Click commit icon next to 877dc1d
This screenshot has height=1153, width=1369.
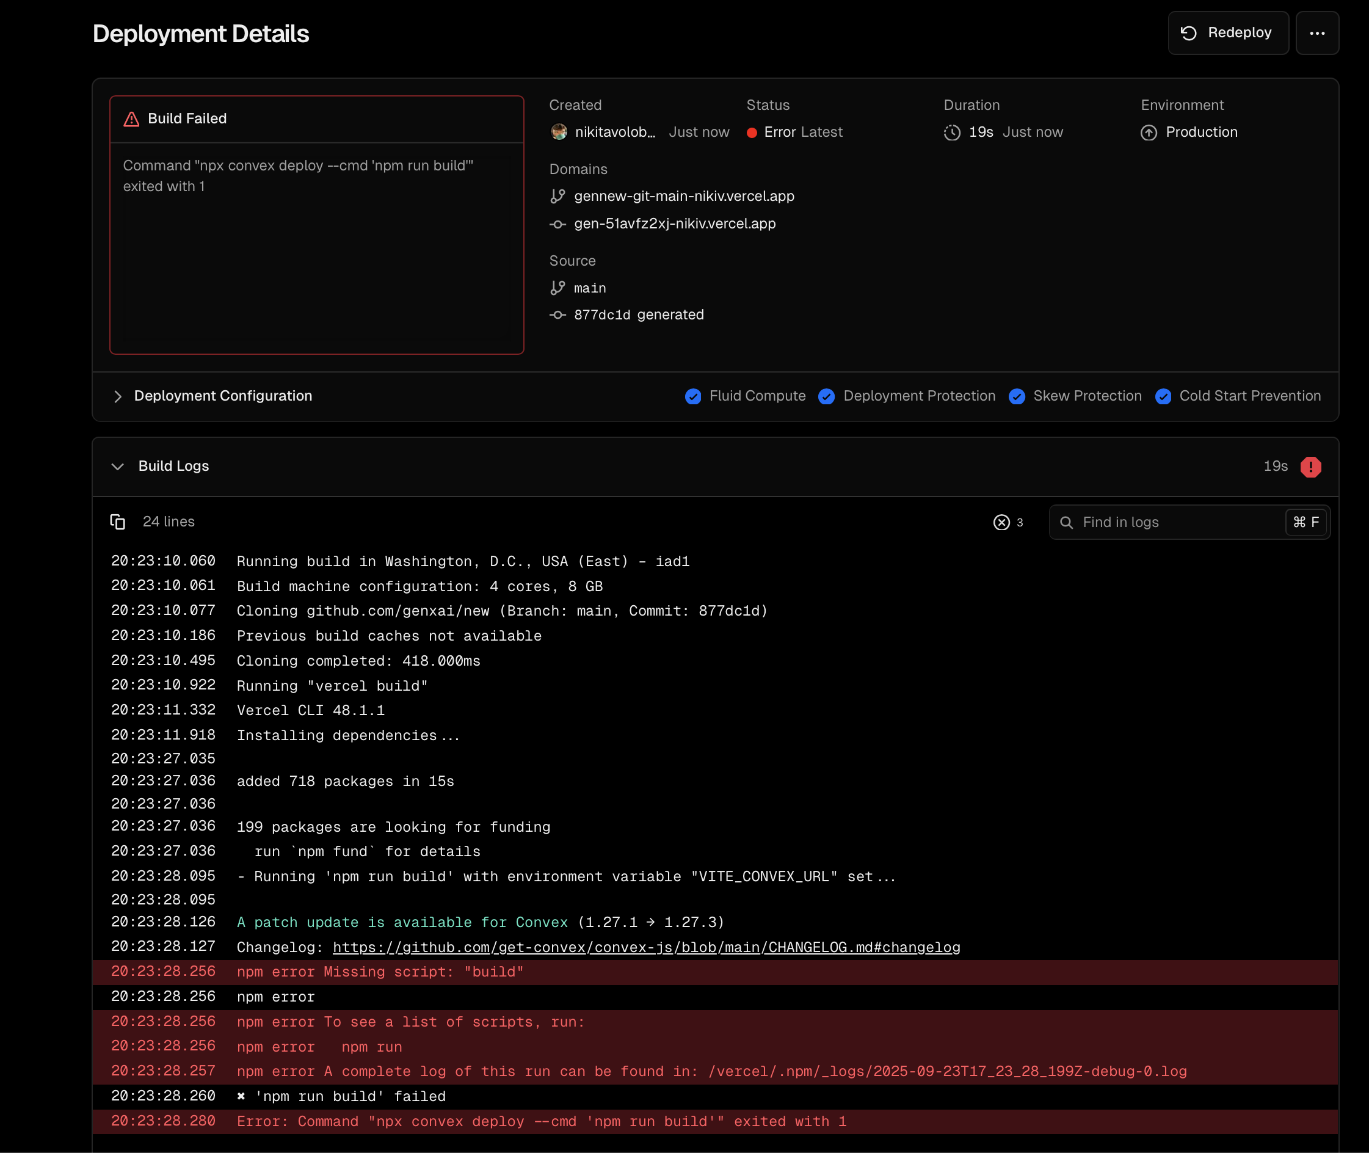[x=557, y=315]
